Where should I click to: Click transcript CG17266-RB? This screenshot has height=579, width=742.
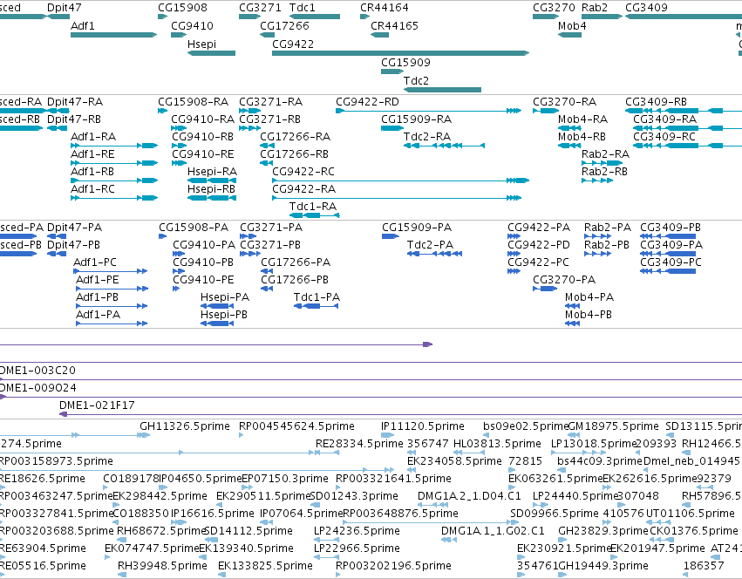click(x=267, y=163)
